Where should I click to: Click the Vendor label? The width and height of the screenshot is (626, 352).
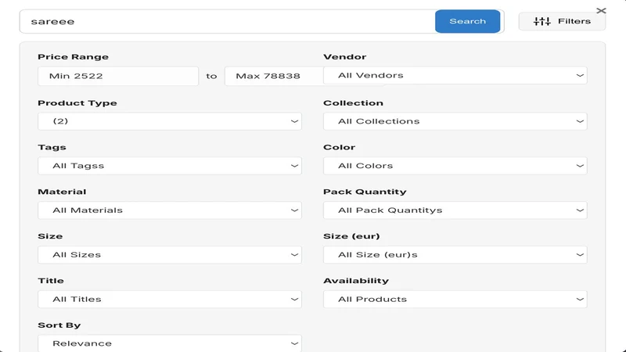(344, 56)
